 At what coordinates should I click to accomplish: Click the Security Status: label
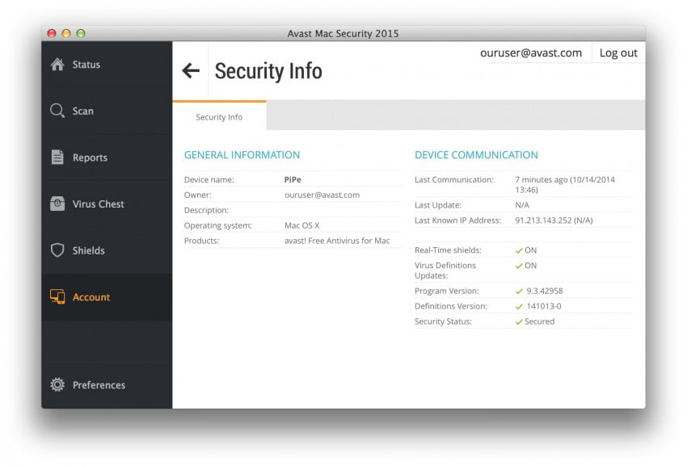point(443,322)
